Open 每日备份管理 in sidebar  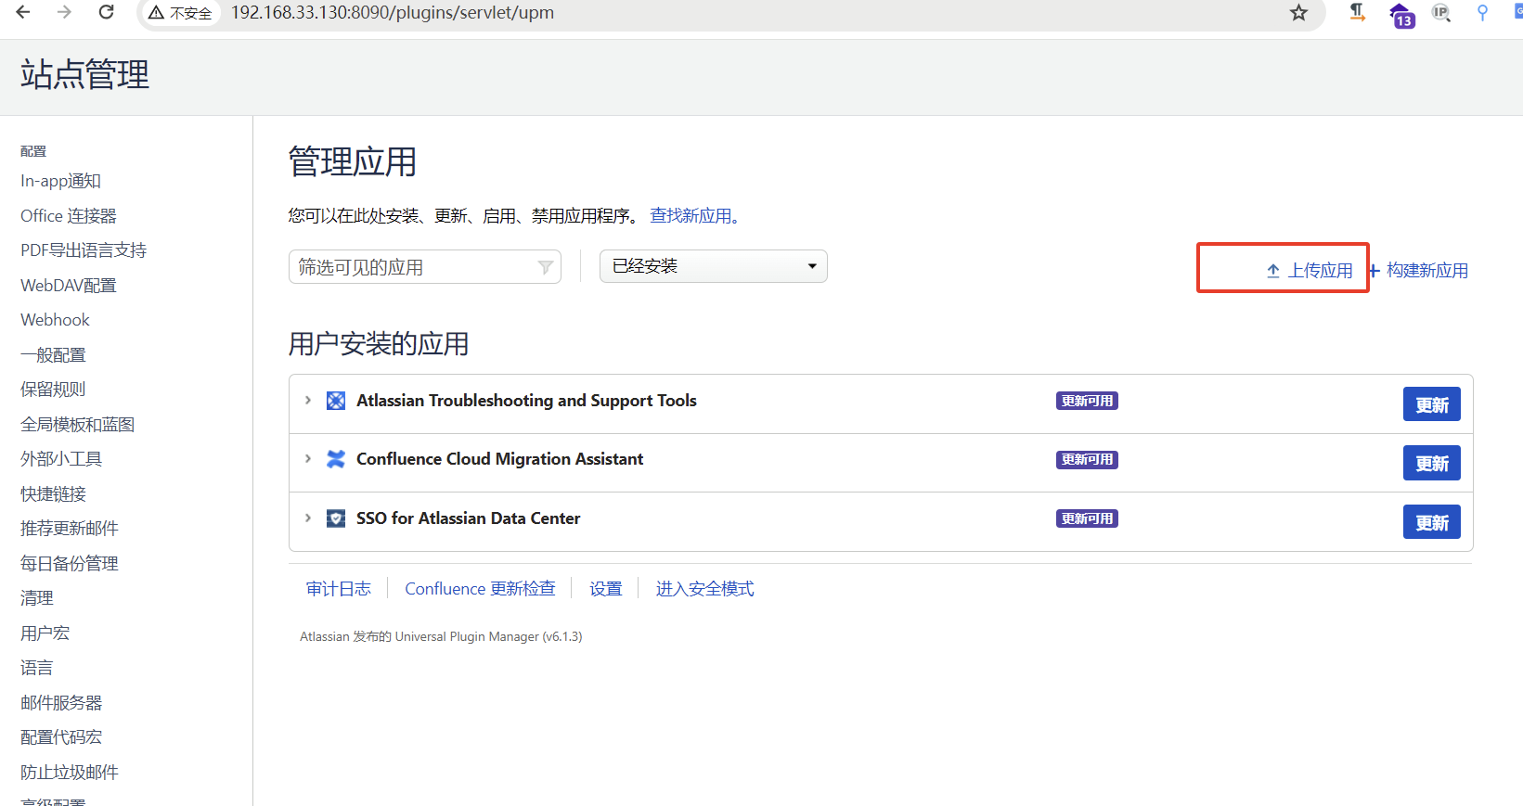[70, 564]
